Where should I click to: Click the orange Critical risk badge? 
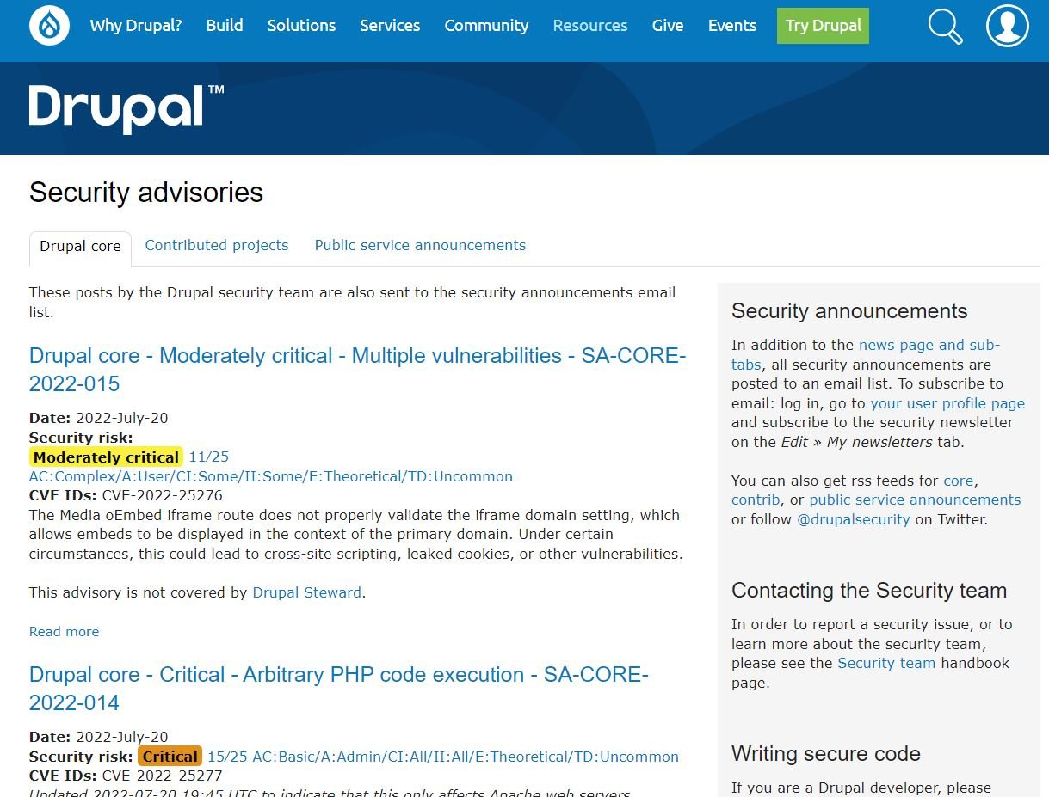[x=170, y=757]
